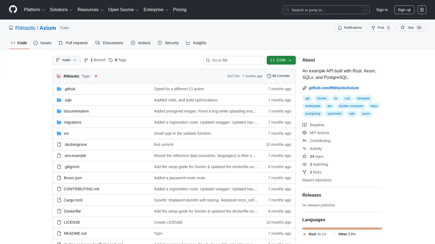Open the Insights tab
The height and width of the screenshot is (244, 435).
pyautogui.click(x=196, y=43)
